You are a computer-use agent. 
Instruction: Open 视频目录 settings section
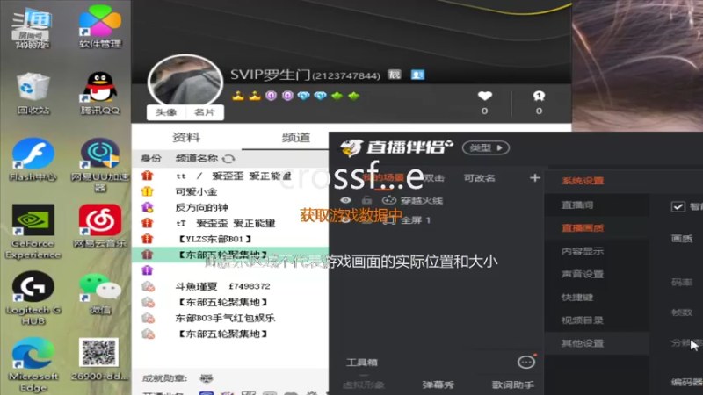[583, 320]
